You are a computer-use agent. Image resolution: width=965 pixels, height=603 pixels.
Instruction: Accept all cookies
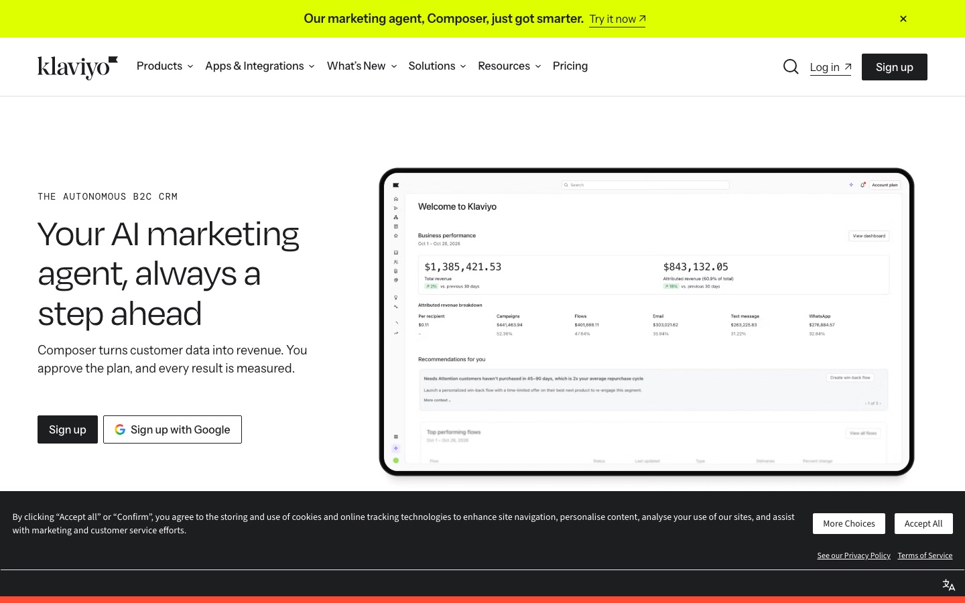click(923, 524)
